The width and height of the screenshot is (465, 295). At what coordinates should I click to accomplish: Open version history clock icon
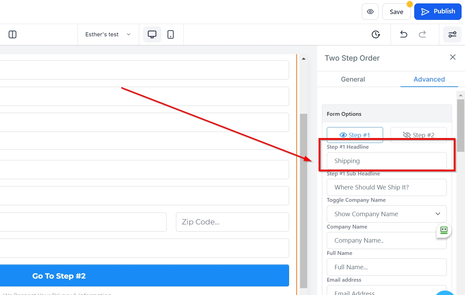coord(376,34)
